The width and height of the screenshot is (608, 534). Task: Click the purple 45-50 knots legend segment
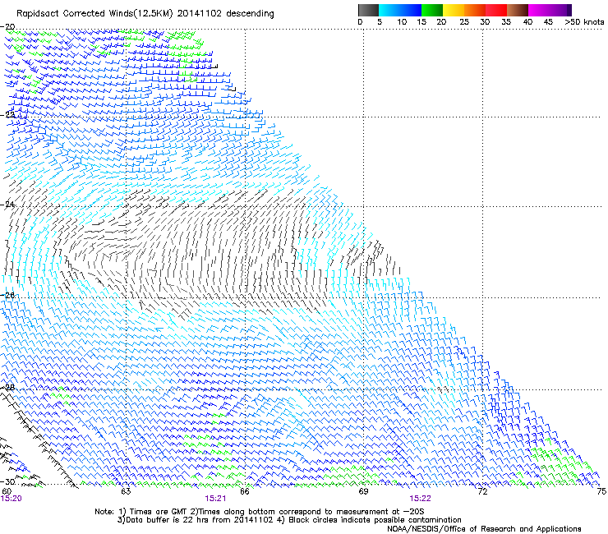tap(560, 10)
